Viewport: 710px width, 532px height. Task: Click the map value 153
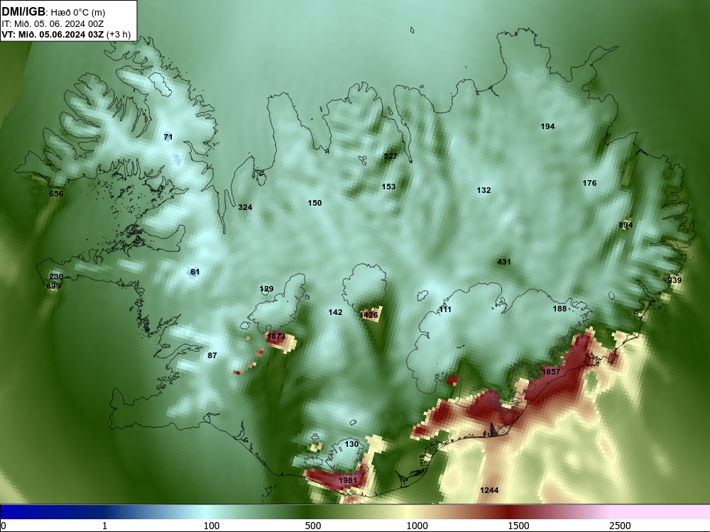coord(388,187)
